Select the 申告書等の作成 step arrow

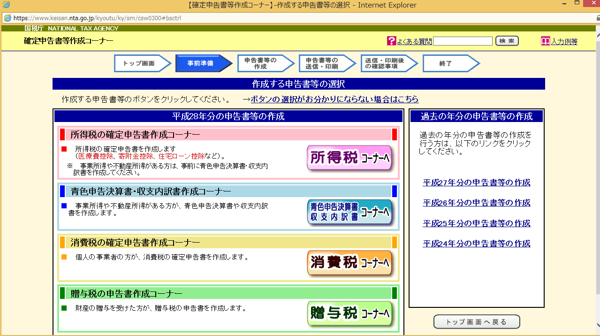(x=266, y=63)
